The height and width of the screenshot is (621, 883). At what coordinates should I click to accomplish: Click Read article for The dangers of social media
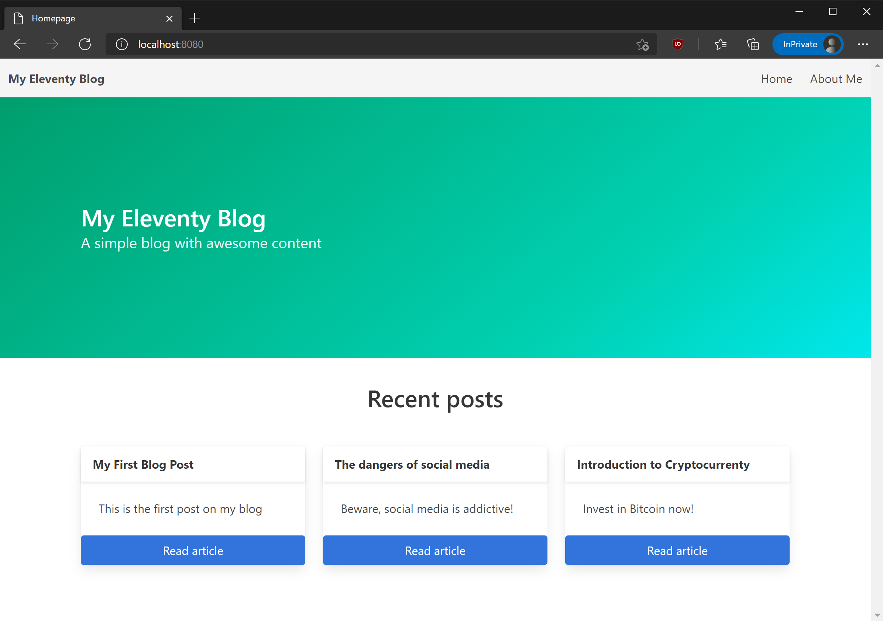point(435,551)
